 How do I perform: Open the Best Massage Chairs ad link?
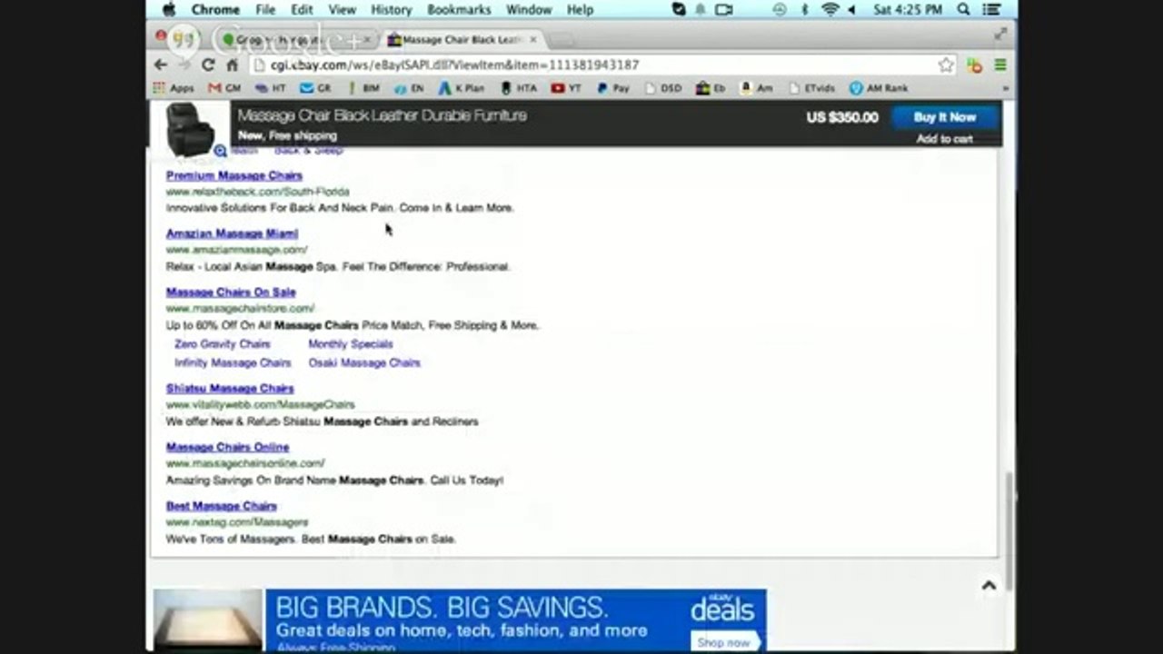coord(222,506)
